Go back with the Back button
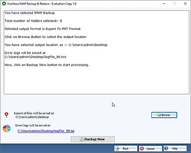This screenshot has width=191, height=153. click(126, 148)
